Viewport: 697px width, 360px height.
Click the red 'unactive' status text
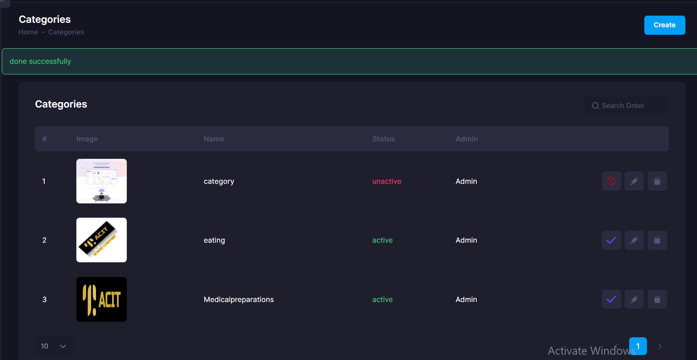(x=387, y=181)
